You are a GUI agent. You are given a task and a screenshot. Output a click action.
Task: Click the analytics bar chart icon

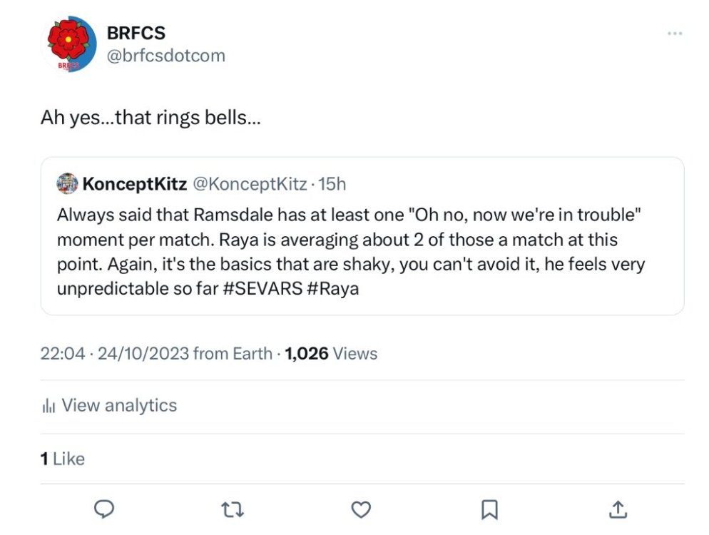coord(49,406)
